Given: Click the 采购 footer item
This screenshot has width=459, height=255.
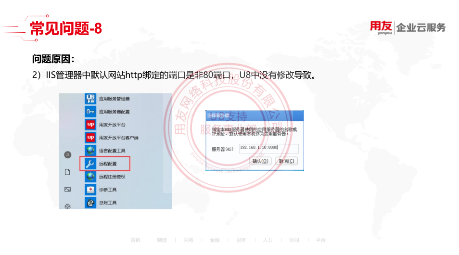Looking at the screenshot, I should coord(188,240).
